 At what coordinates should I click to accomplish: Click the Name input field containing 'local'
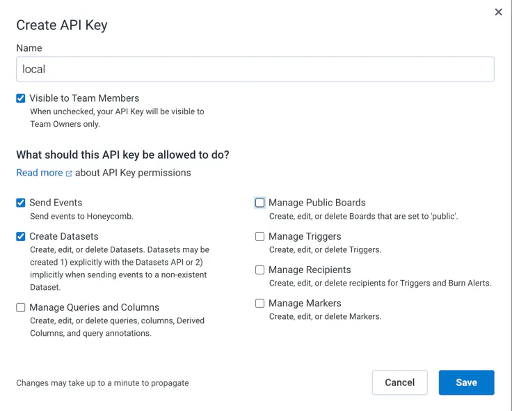[x=255, y=69]
